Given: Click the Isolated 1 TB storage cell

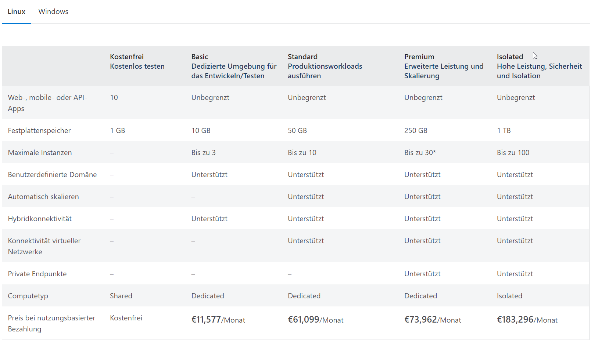Looking at the screenshot, I should (504, 130).
